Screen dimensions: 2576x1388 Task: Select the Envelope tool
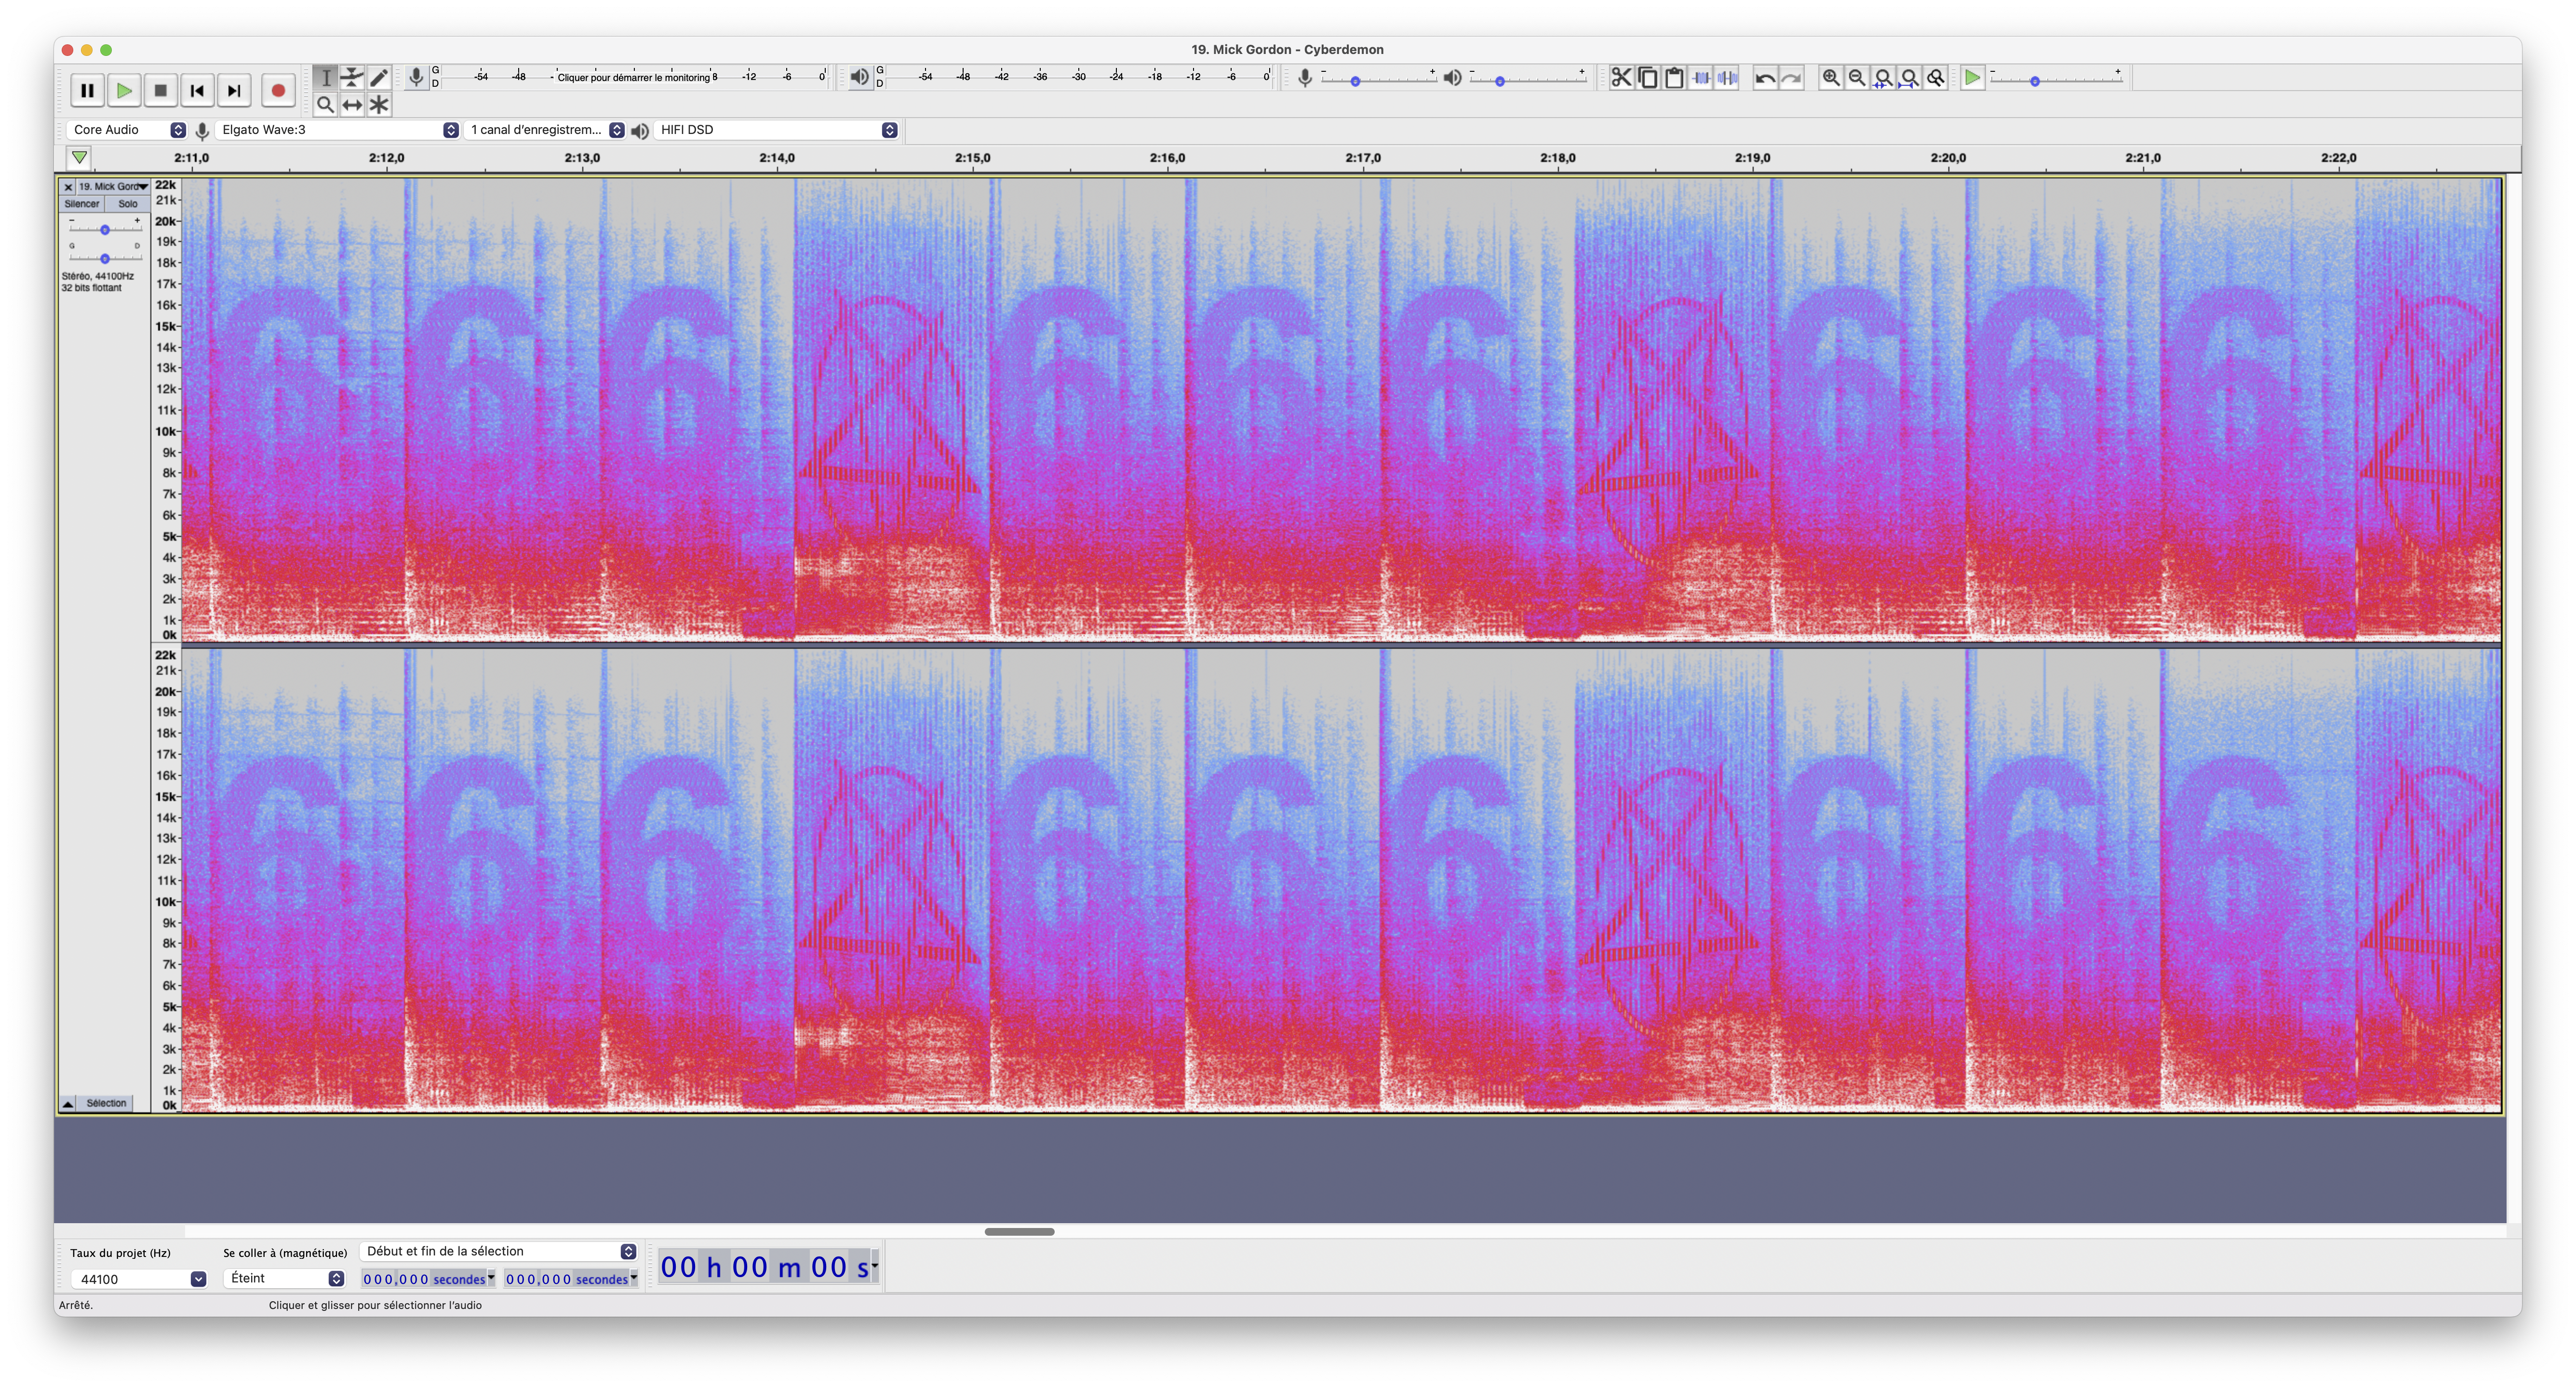click(x=352, y=77)
